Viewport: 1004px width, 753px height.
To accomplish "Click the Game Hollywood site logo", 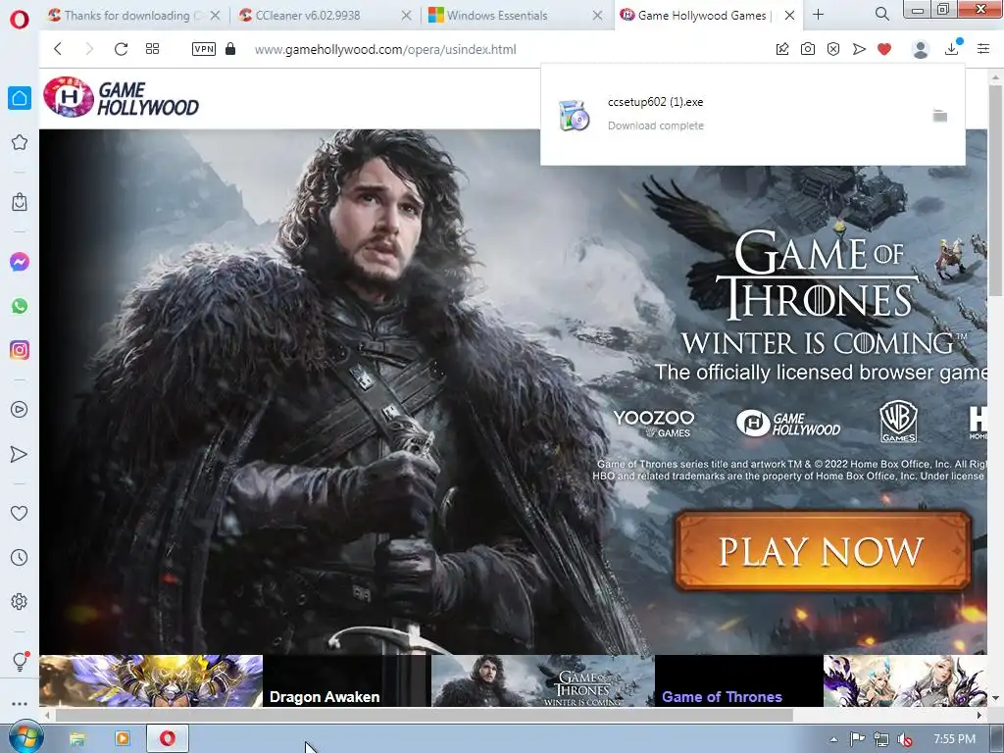I will click(121, 97).
